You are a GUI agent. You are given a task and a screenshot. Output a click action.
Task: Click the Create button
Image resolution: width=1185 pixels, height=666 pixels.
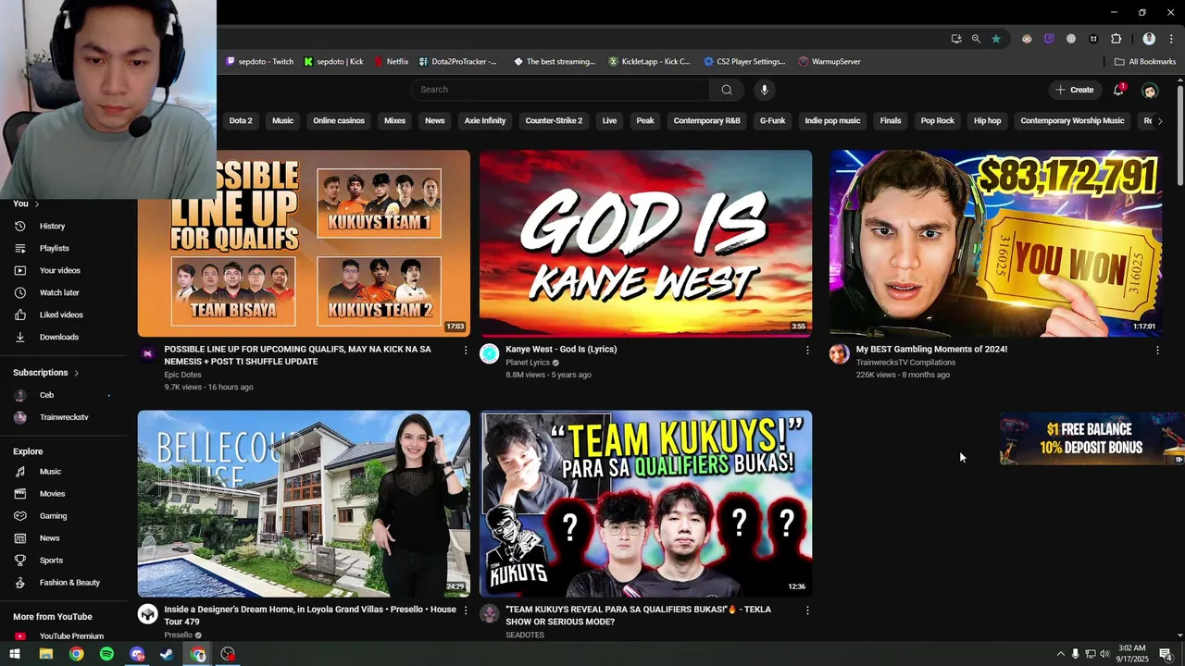pos(1075,90)
